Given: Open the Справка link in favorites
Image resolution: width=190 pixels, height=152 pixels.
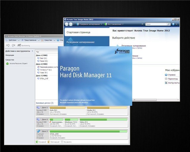Looking at the screenshot, I should pos(172,75).
